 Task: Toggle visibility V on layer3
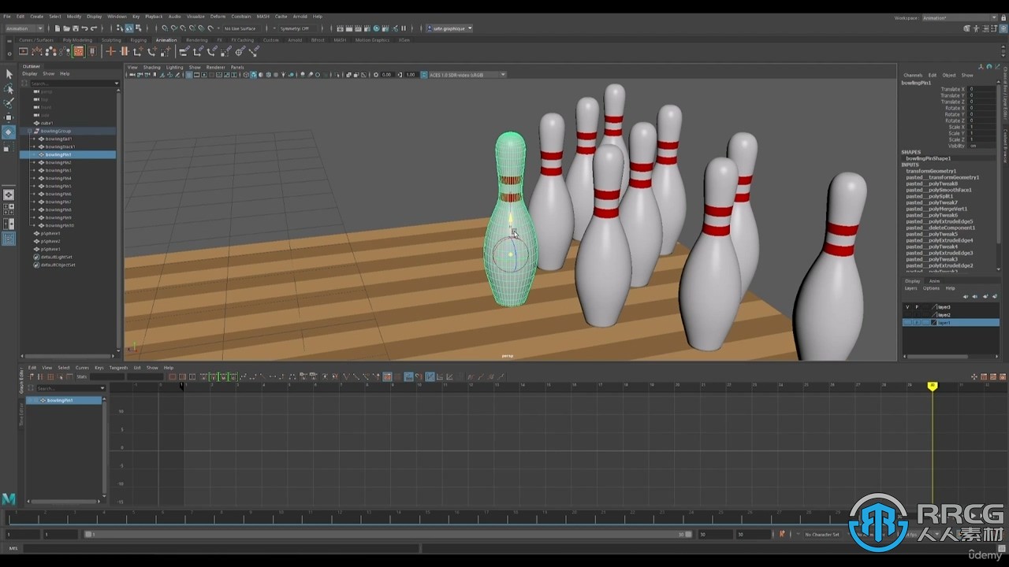[x=907, y=307]
